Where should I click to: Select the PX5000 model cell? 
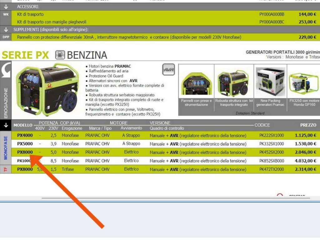[25, 144]
